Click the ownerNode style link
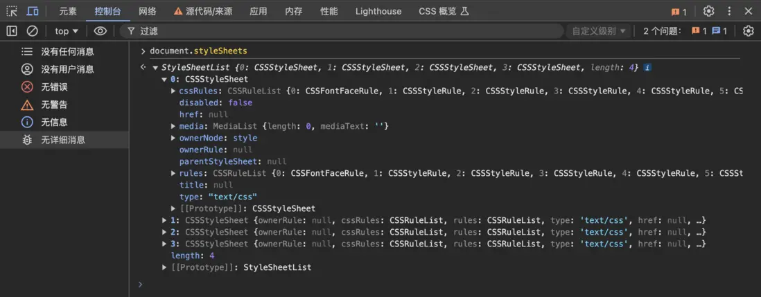The image size is (761, 297). [x=245, y=138]
